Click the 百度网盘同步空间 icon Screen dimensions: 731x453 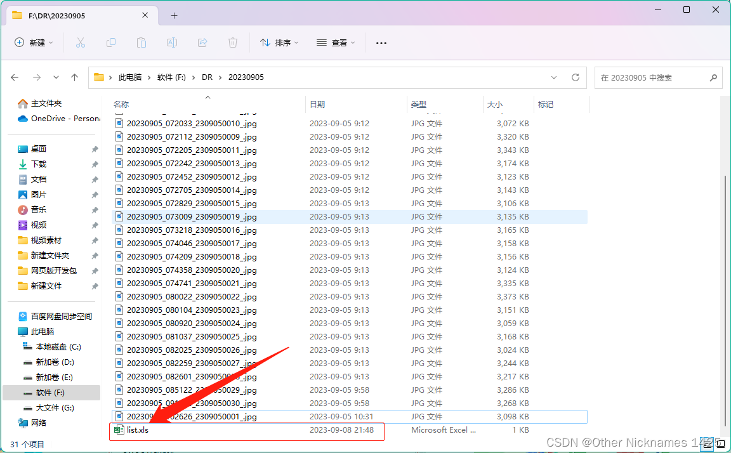22,317
